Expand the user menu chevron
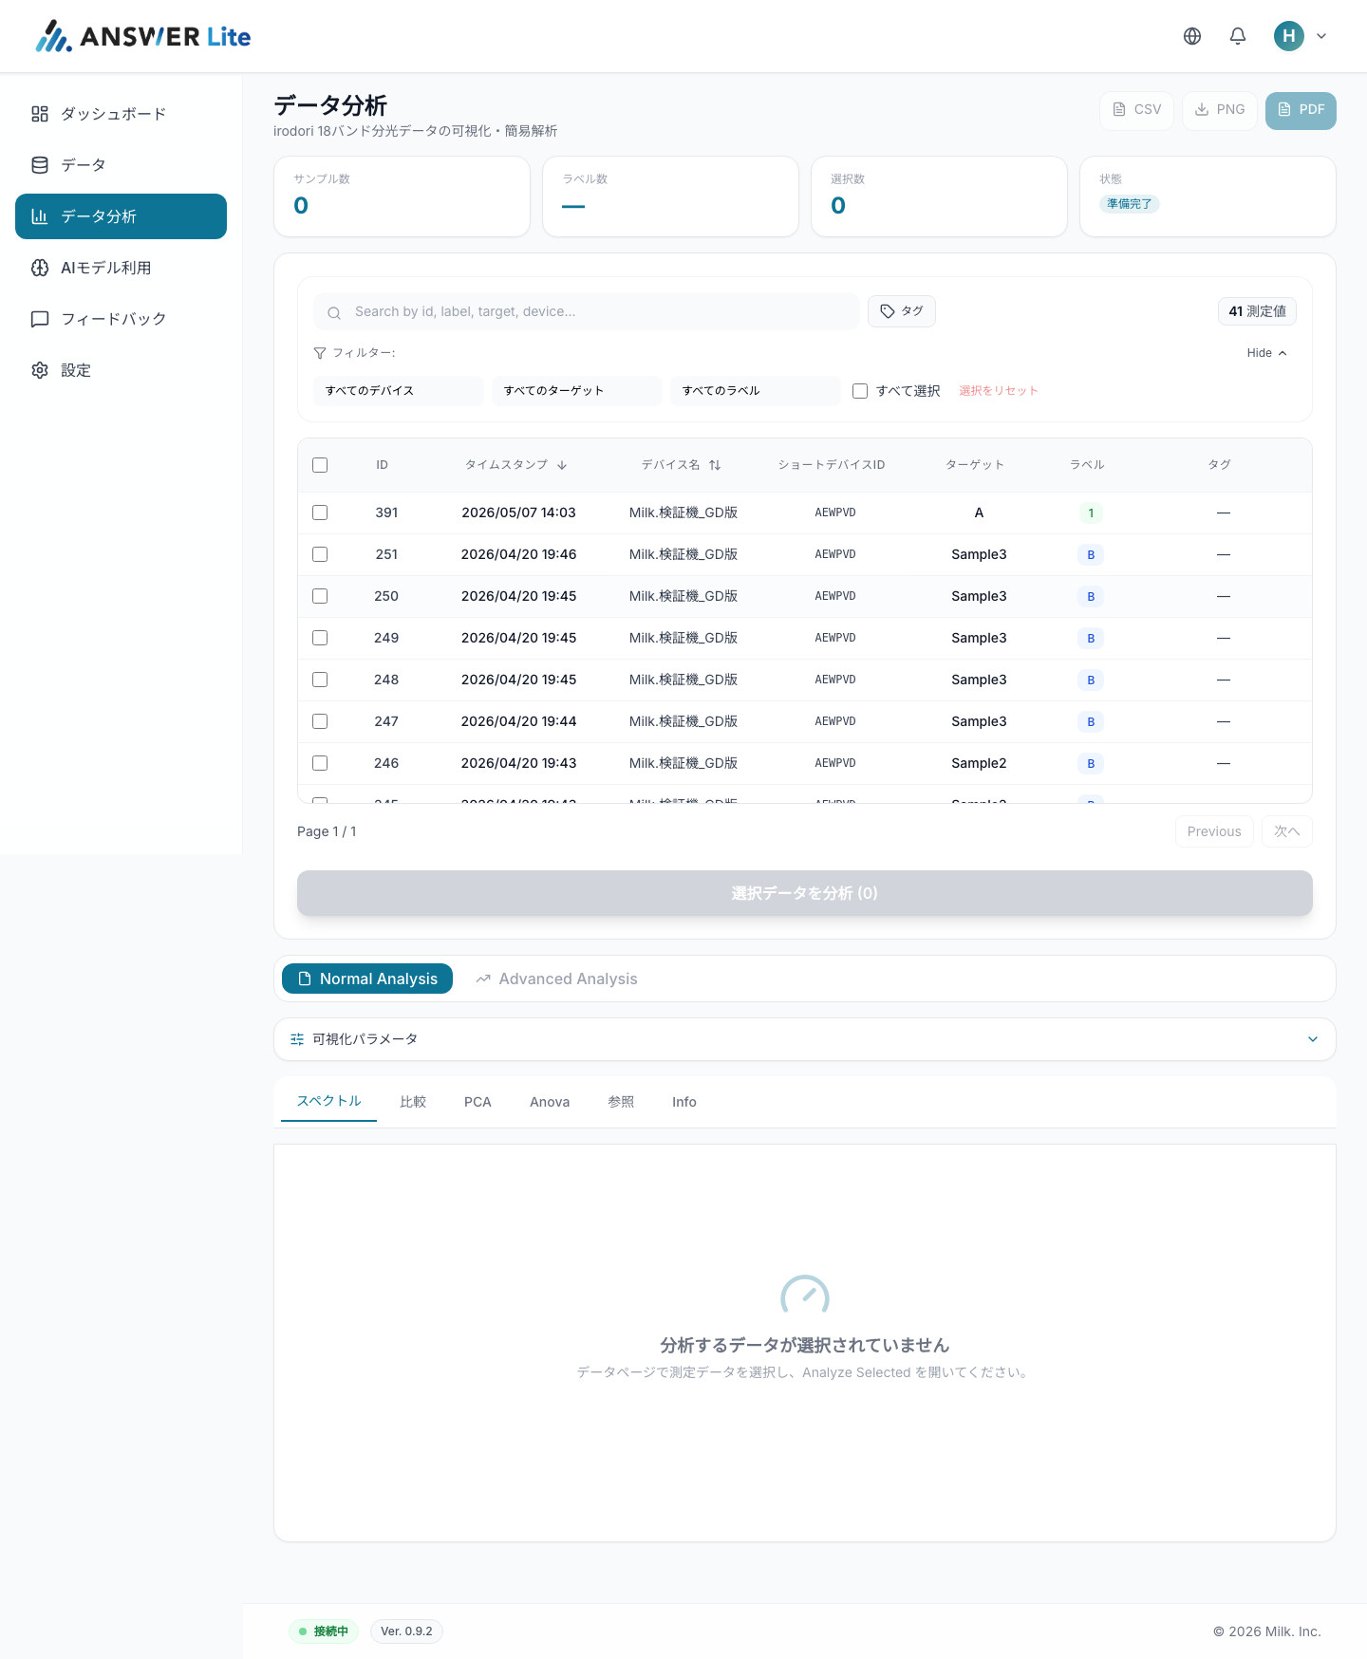Screen dimensions: 1367x1659 [1321, 36]
